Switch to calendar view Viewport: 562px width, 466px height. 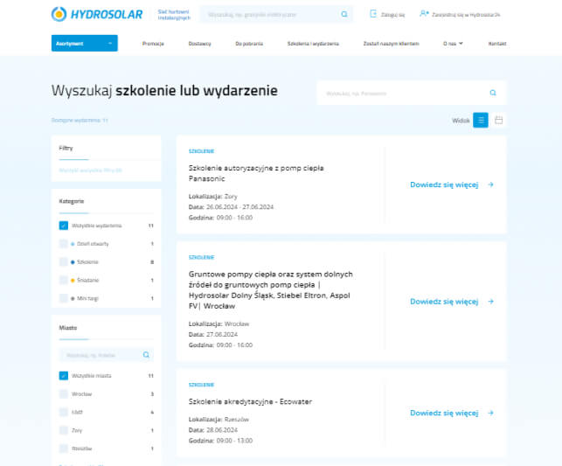pyautogui.click(x=498, y=120)
